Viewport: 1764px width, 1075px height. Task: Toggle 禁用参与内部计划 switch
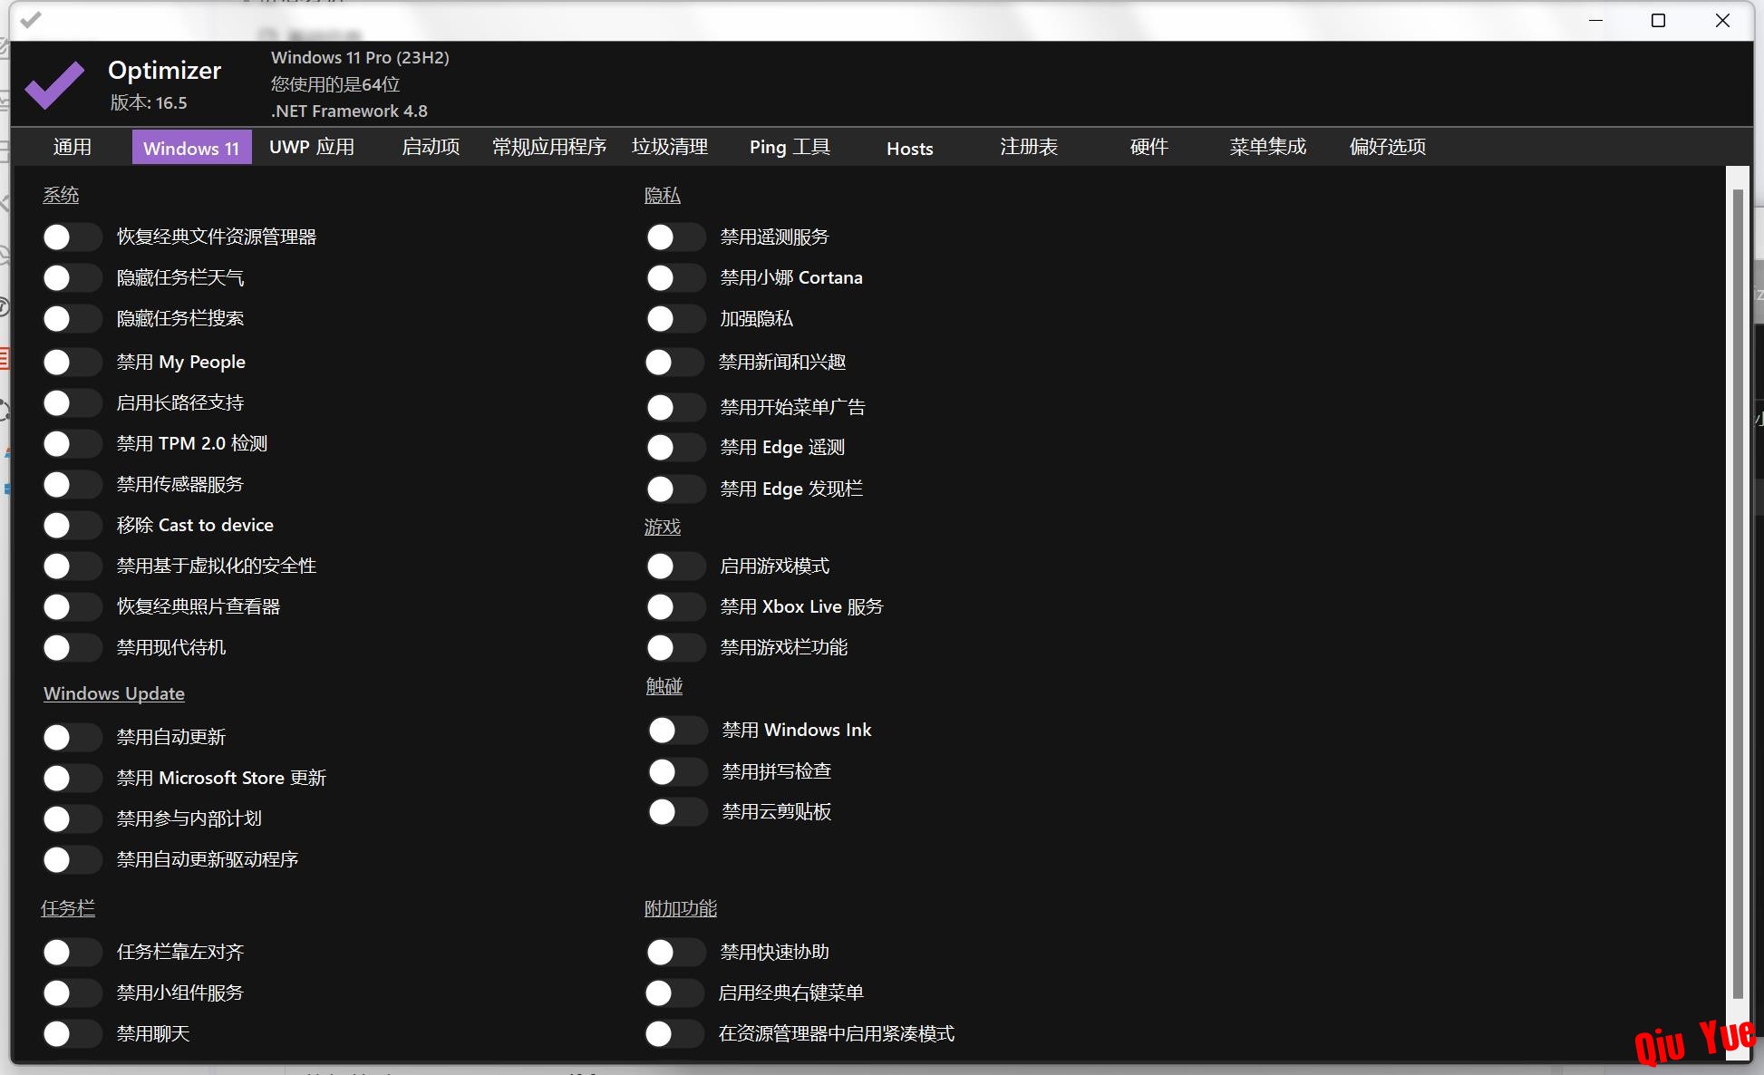(72, 819)
